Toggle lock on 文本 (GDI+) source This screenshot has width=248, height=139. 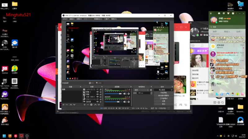click(100, 97)
